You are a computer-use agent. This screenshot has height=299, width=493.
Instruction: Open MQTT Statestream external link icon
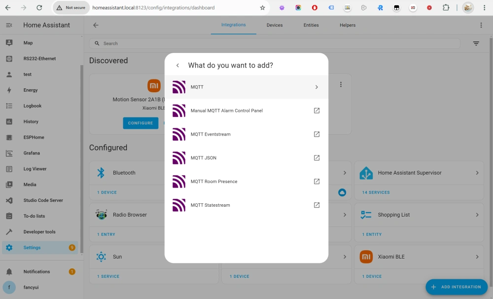(x=317, y=205)
